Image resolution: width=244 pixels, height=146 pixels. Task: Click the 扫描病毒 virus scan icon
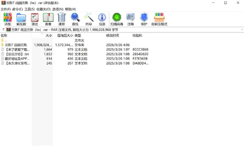click(117, 19)
